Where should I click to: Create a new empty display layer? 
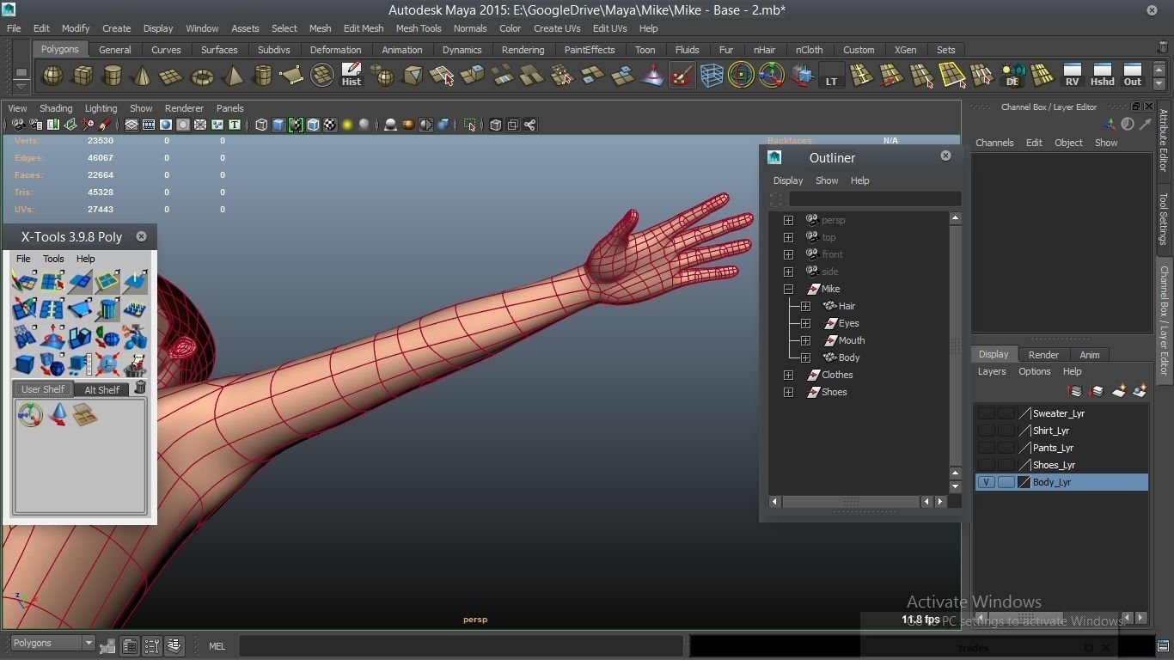click(1119, 391)
